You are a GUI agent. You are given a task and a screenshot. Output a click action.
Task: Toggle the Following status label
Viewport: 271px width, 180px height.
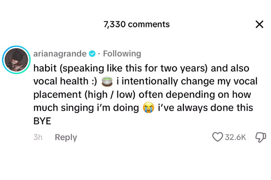coord(122,54)
